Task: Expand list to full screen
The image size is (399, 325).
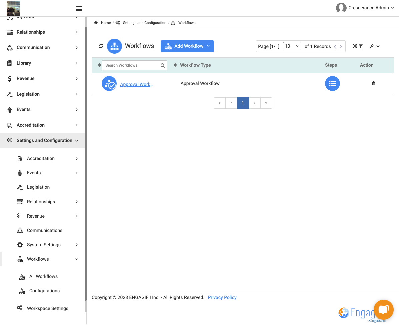Action: pyautogui.click(x=354, y=46)
